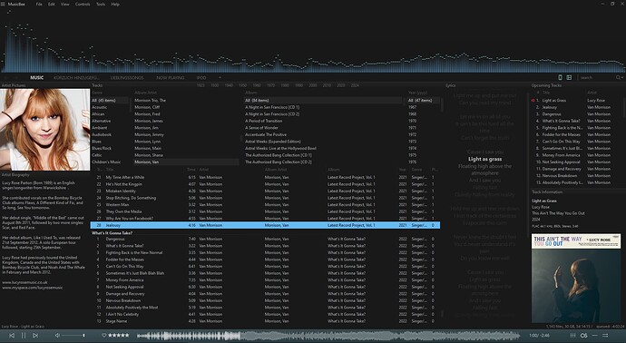Image resolution: width=626 pixels, height=343 pixels.
Task: Click the panel layout icon near search
Action: [569, 77]
